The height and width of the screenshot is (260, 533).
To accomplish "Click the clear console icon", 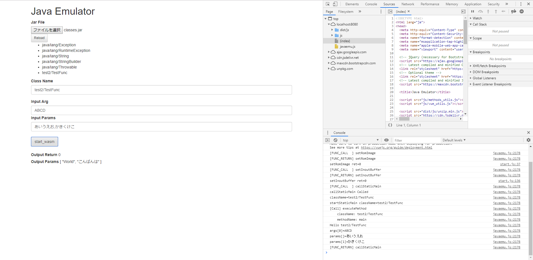I will [336, 140].
